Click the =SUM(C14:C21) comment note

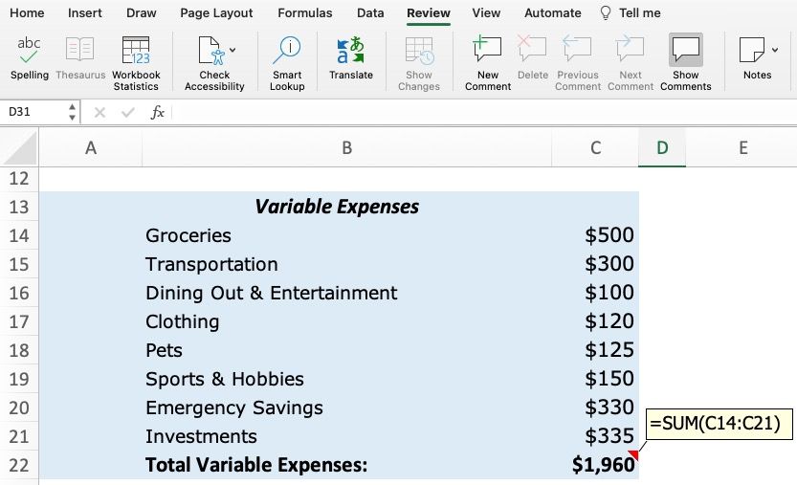720,424
